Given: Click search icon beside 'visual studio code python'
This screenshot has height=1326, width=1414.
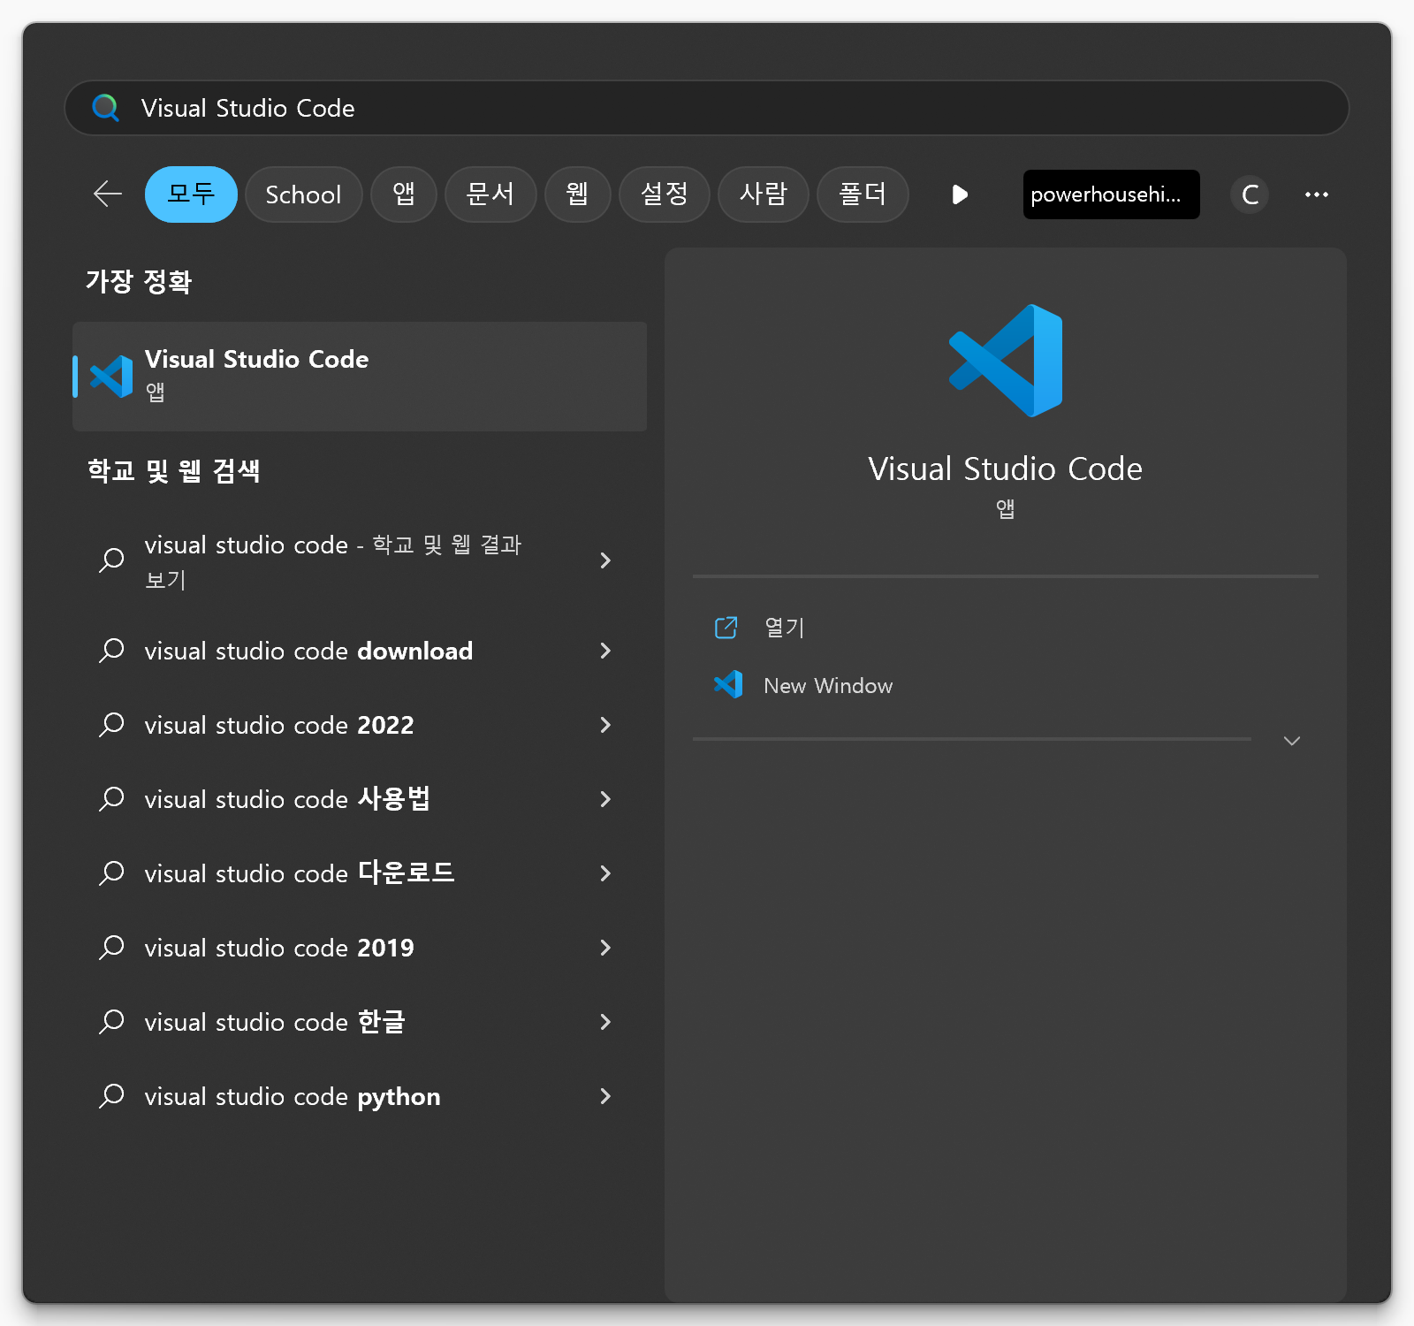Looking at the screenshot, I should click(x=111, y=1096).
